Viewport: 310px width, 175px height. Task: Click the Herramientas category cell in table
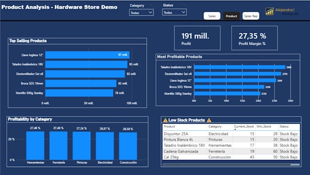point(220,145)
